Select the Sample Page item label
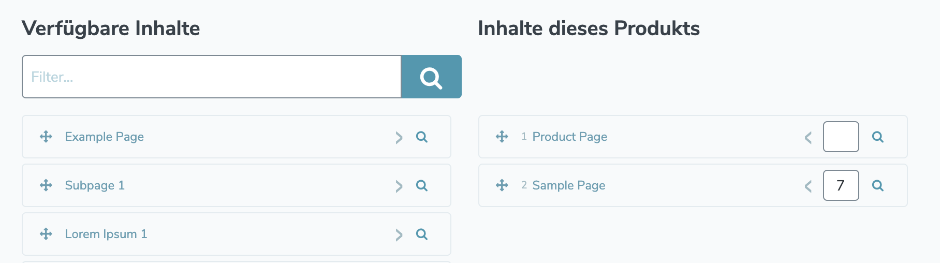The width and height of the screenshot is (940, 263). click(x=568, y=185)
